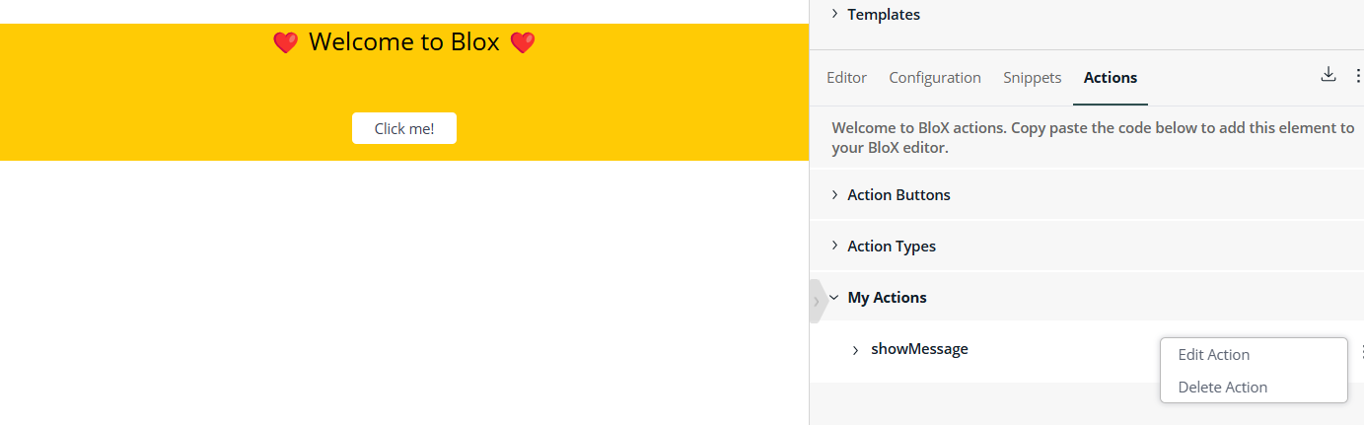
Task: Click the three-dot icon on showMessage row
Action: coord(1361,351)
